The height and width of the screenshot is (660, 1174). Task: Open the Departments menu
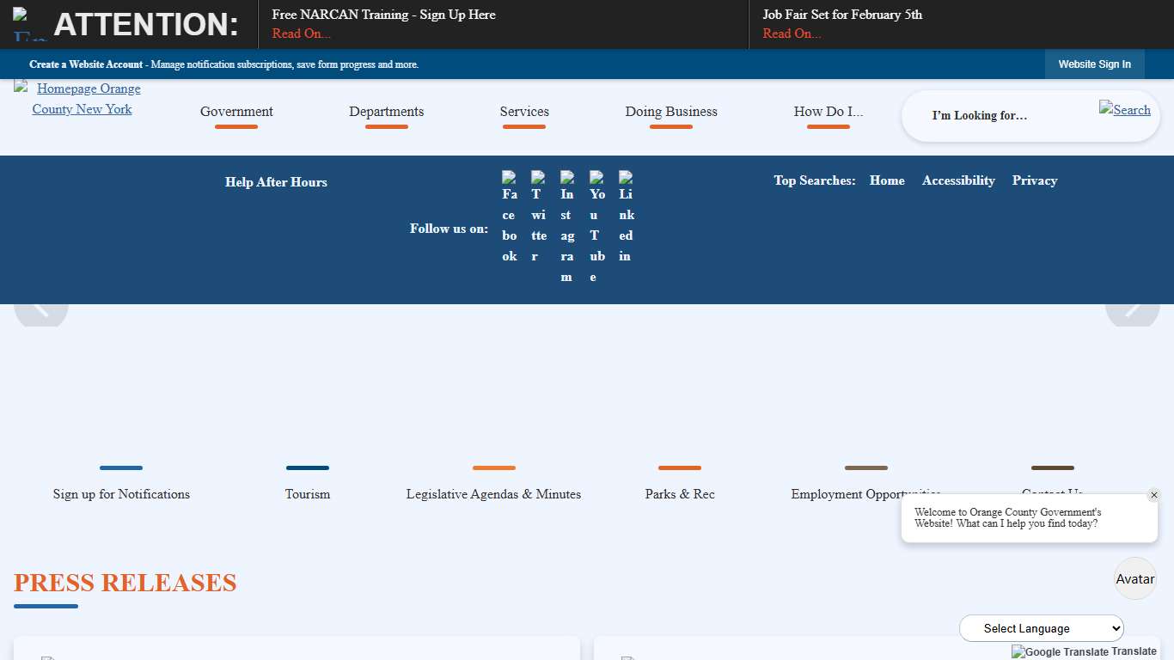386,112
